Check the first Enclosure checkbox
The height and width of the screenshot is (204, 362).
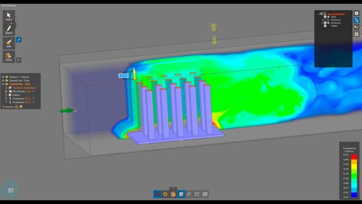click(x=325, y=20)
